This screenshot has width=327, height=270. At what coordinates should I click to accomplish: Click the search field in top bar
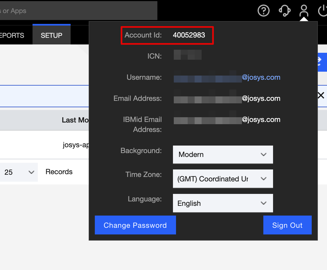coord(78,11)
